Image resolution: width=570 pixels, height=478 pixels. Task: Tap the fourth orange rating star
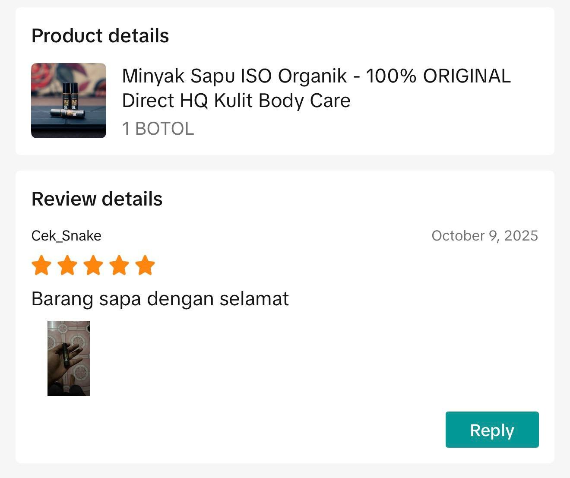119,265
